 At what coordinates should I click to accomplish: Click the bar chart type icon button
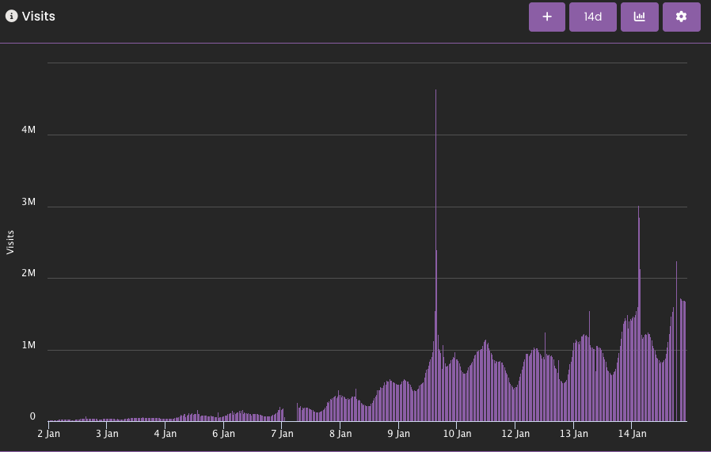click(x=640, y=17)
